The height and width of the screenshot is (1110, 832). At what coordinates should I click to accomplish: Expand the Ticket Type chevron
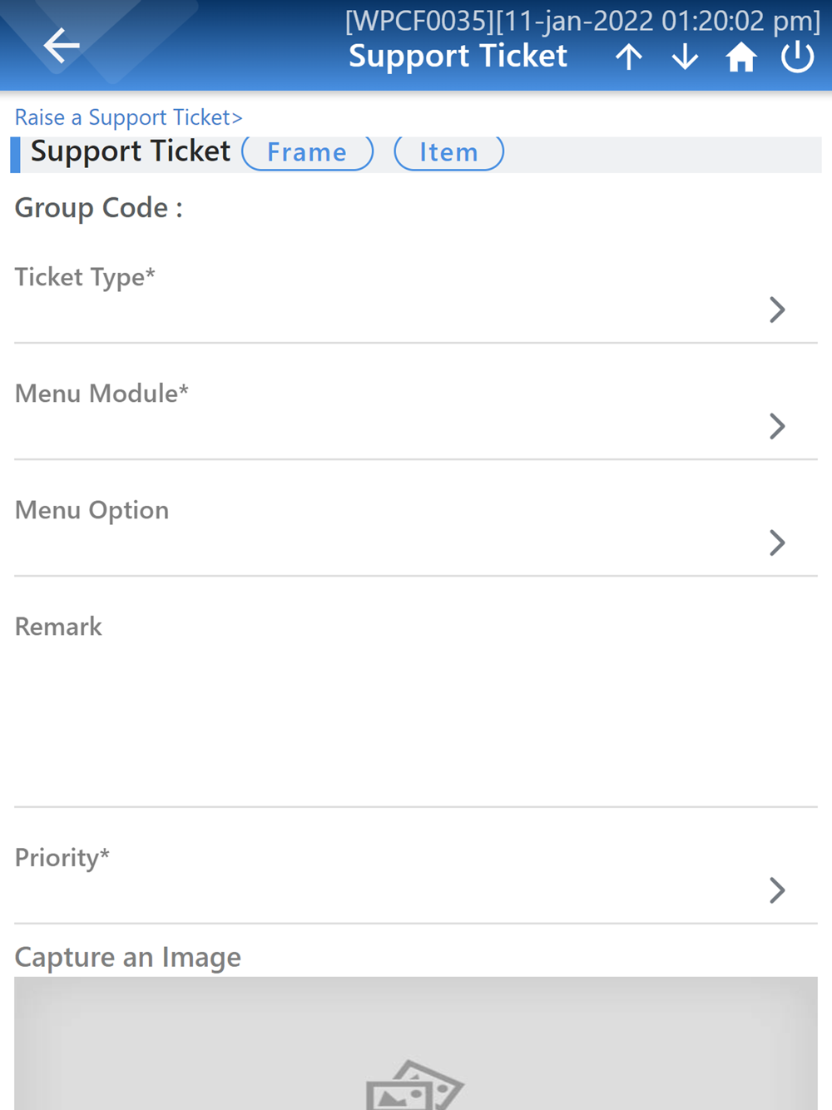click(x=777, y=310)
